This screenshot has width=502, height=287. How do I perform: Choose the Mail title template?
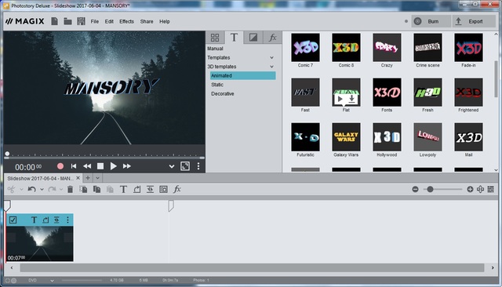(x=468, y=137)
